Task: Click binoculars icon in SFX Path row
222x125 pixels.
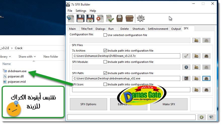Action: coord(206,78)
